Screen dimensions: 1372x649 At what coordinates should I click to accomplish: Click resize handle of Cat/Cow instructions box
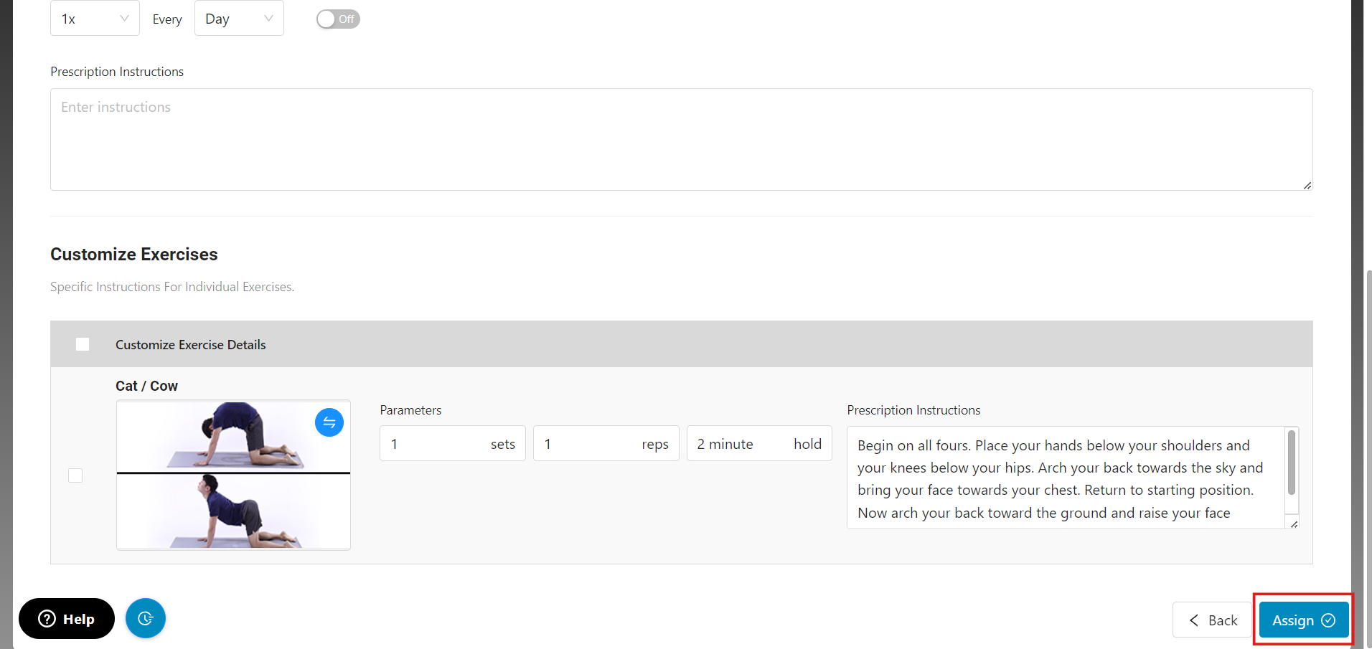1294,524
